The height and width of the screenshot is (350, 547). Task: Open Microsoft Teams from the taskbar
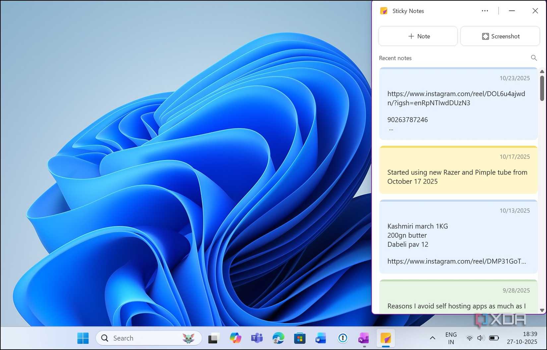tap(257, 338)
